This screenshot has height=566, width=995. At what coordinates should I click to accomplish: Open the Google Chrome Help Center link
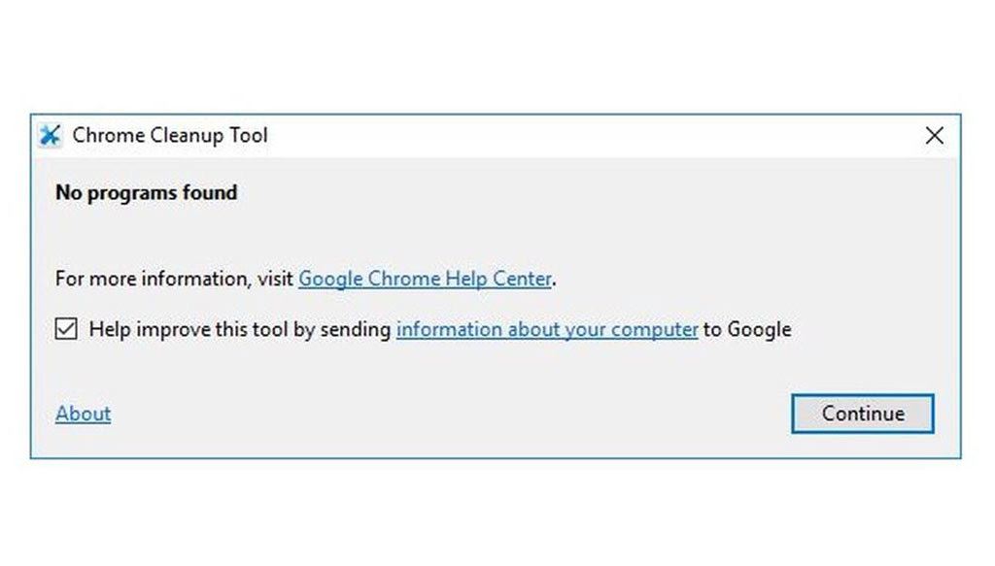tap(425, 279)
